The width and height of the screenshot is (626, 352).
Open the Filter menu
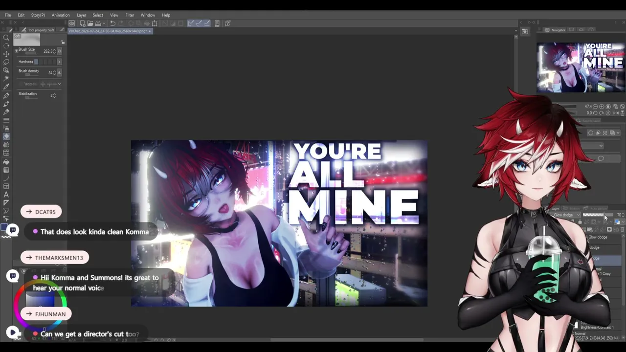[x=130, y=15]
